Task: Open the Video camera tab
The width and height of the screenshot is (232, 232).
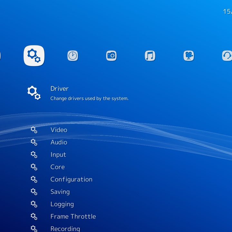Action: coord(189,56)
